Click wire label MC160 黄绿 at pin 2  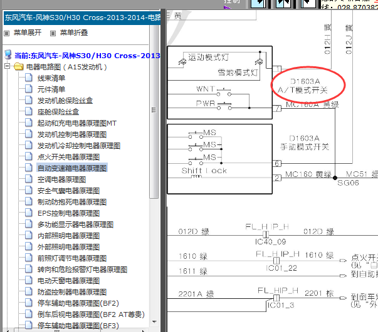tap(308, 174)
